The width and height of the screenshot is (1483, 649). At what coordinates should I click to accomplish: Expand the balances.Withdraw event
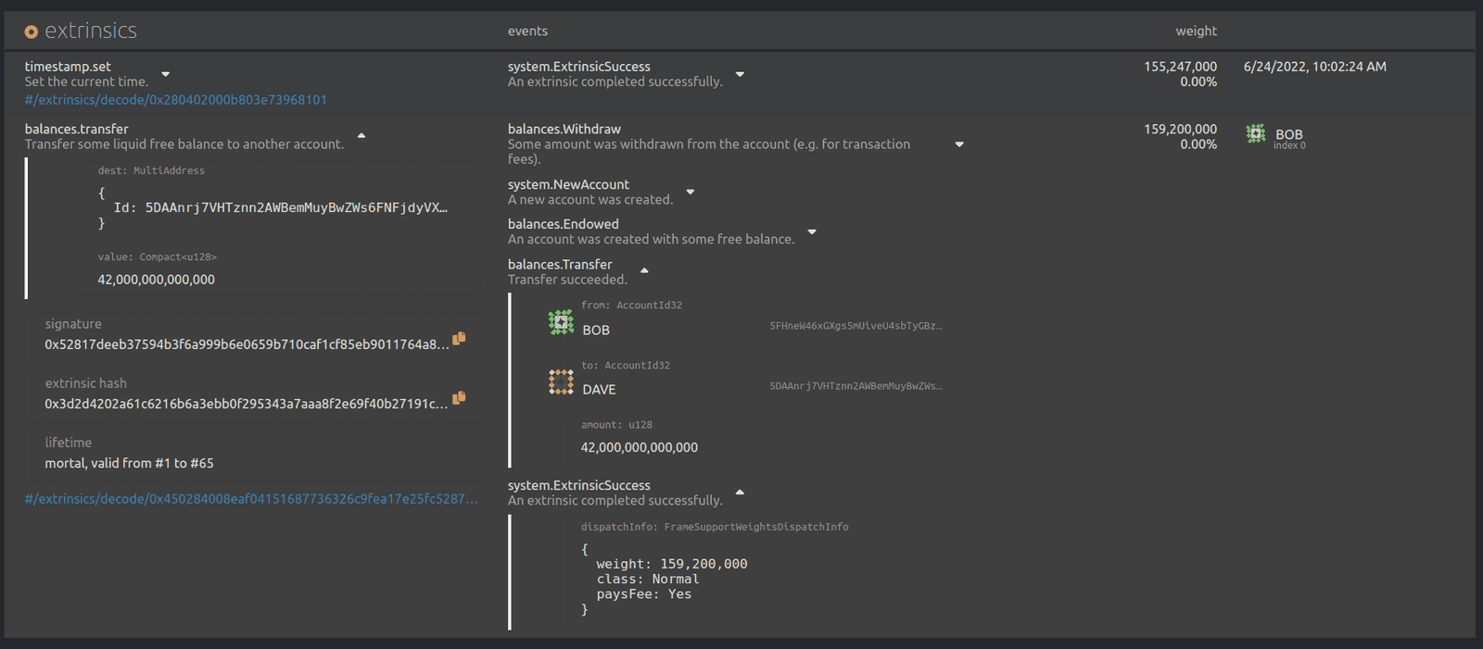[959, 144]
